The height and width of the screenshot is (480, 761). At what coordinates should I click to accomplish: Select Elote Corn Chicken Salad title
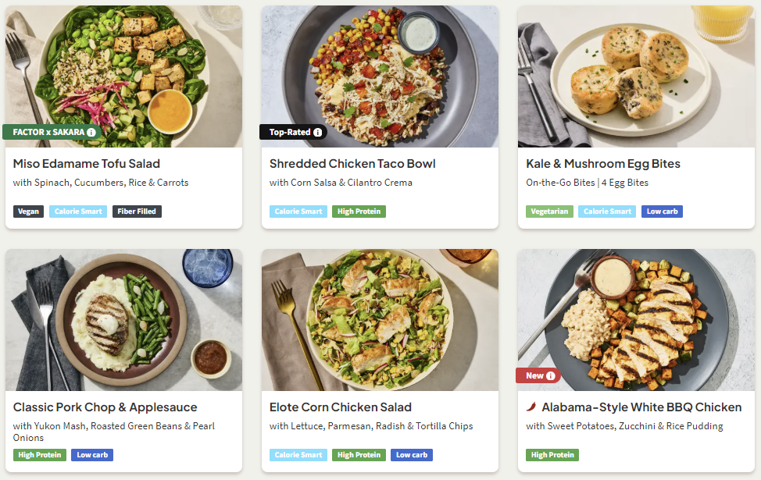point(341,407)
